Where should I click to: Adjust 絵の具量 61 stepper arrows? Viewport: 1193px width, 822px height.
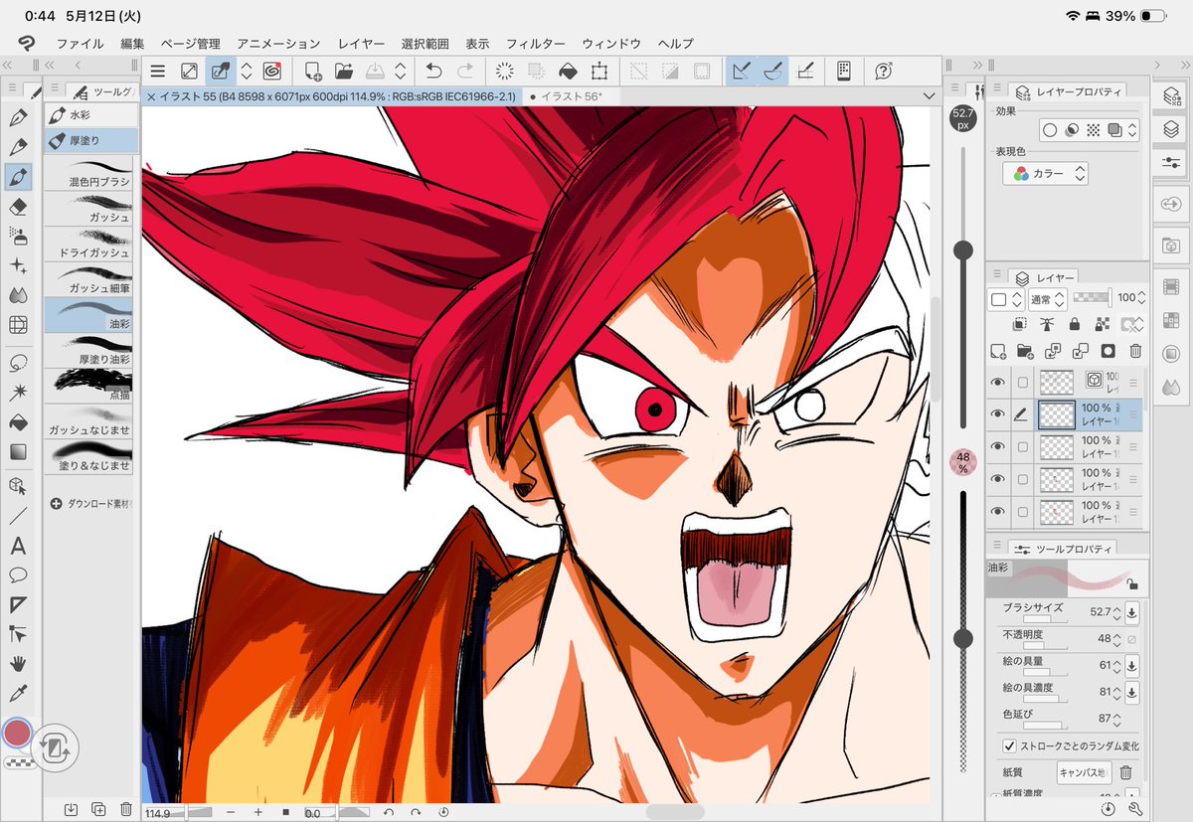[1116, 665]
